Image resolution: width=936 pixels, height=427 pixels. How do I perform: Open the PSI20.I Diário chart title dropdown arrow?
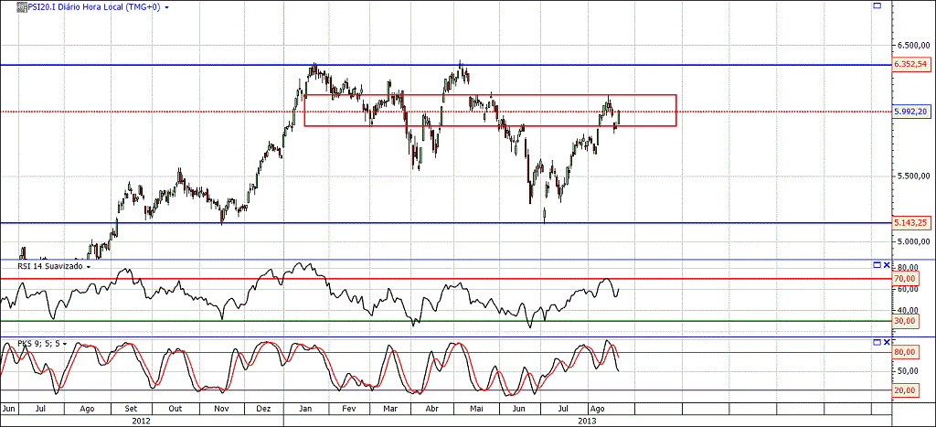tap(166, 8)
